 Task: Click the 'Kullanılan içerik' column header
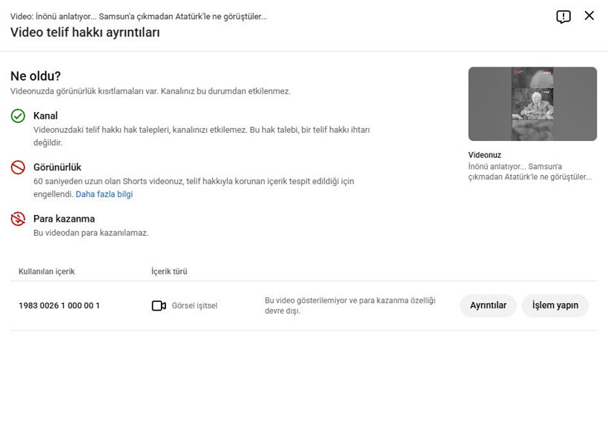(x=47, y=271)
